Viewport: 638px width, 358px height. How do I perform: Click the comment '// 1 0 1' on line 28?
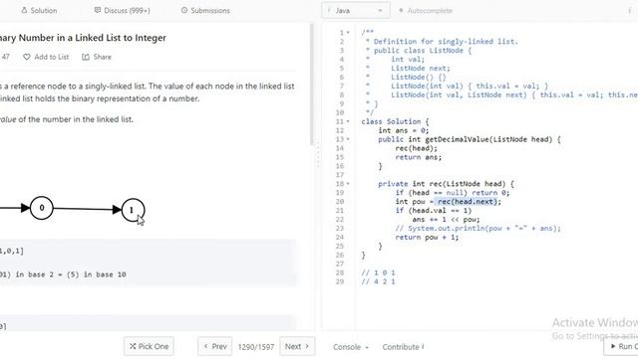[378, 272]
